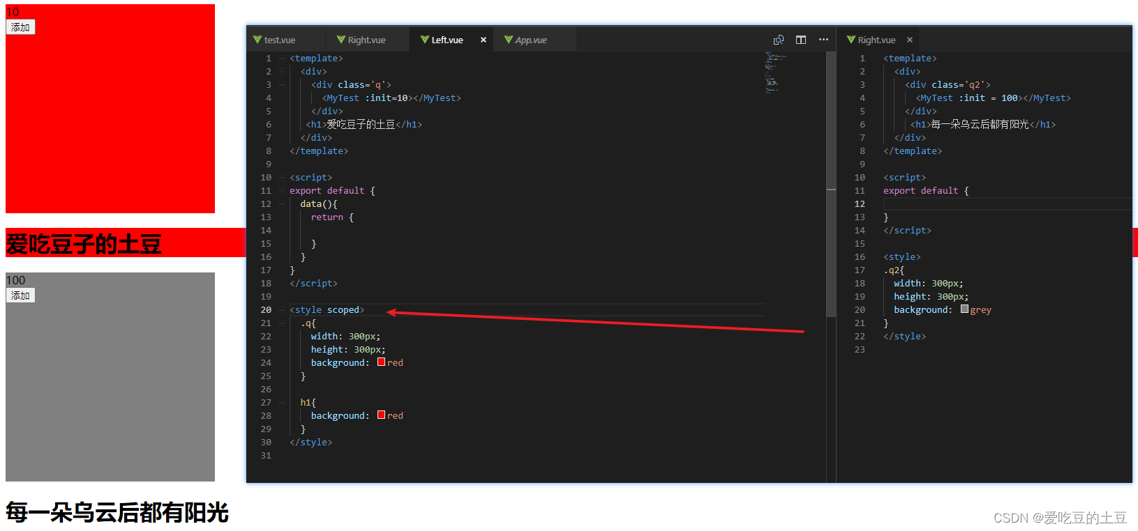
Task: Collapse the script block at line 10 in Left.vue
Action: (x=282, y=178)
